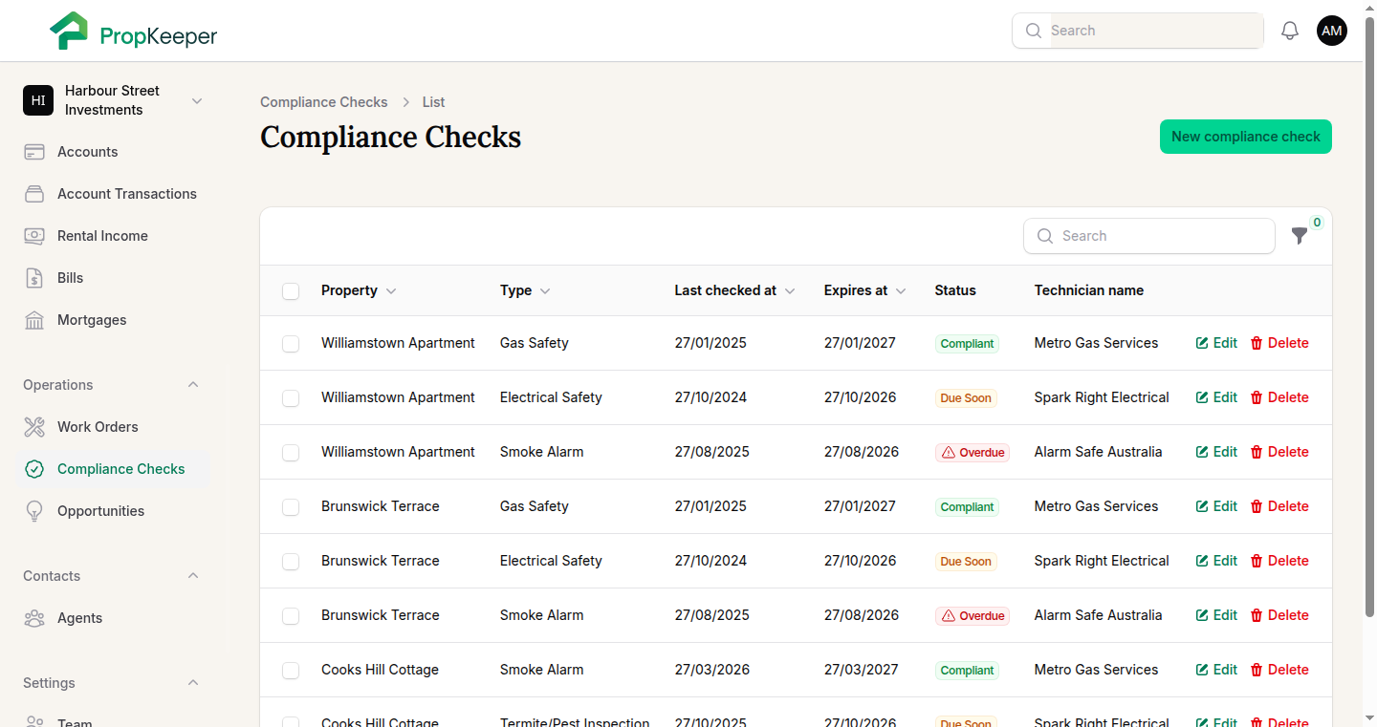Edit Williamstown Apartment Electrical Safety check
Image resolution: width=1377 pixels, height=727 pixels.
pyautogui.click(x=1216, y=397)
